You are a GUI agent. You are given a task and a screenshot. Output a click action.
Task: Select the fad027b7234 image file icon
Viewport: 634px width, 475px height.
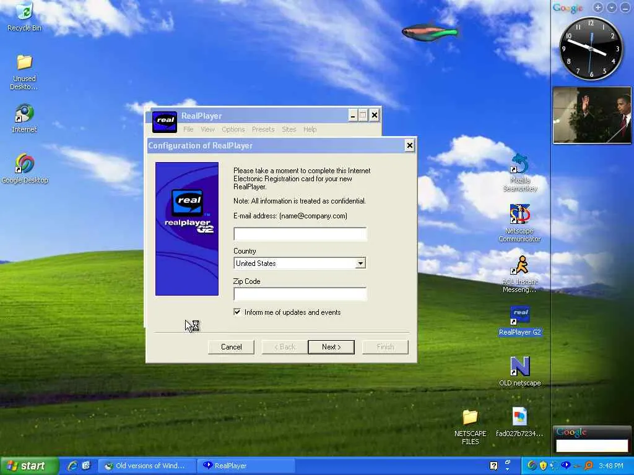(519, 422)
